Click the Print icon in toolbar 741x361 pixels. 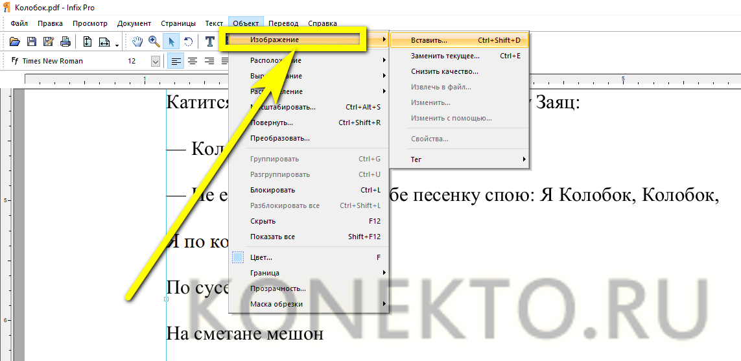(x=65, y=41)
